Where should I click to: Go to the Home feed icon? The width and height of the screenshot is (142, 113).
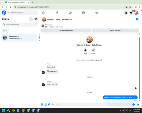(43, 13)
